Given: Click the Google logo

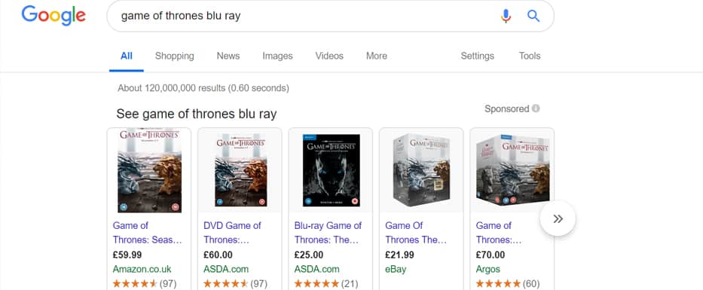Looking at the screenshot, I should pyautogui.click(x=53, y=16).
